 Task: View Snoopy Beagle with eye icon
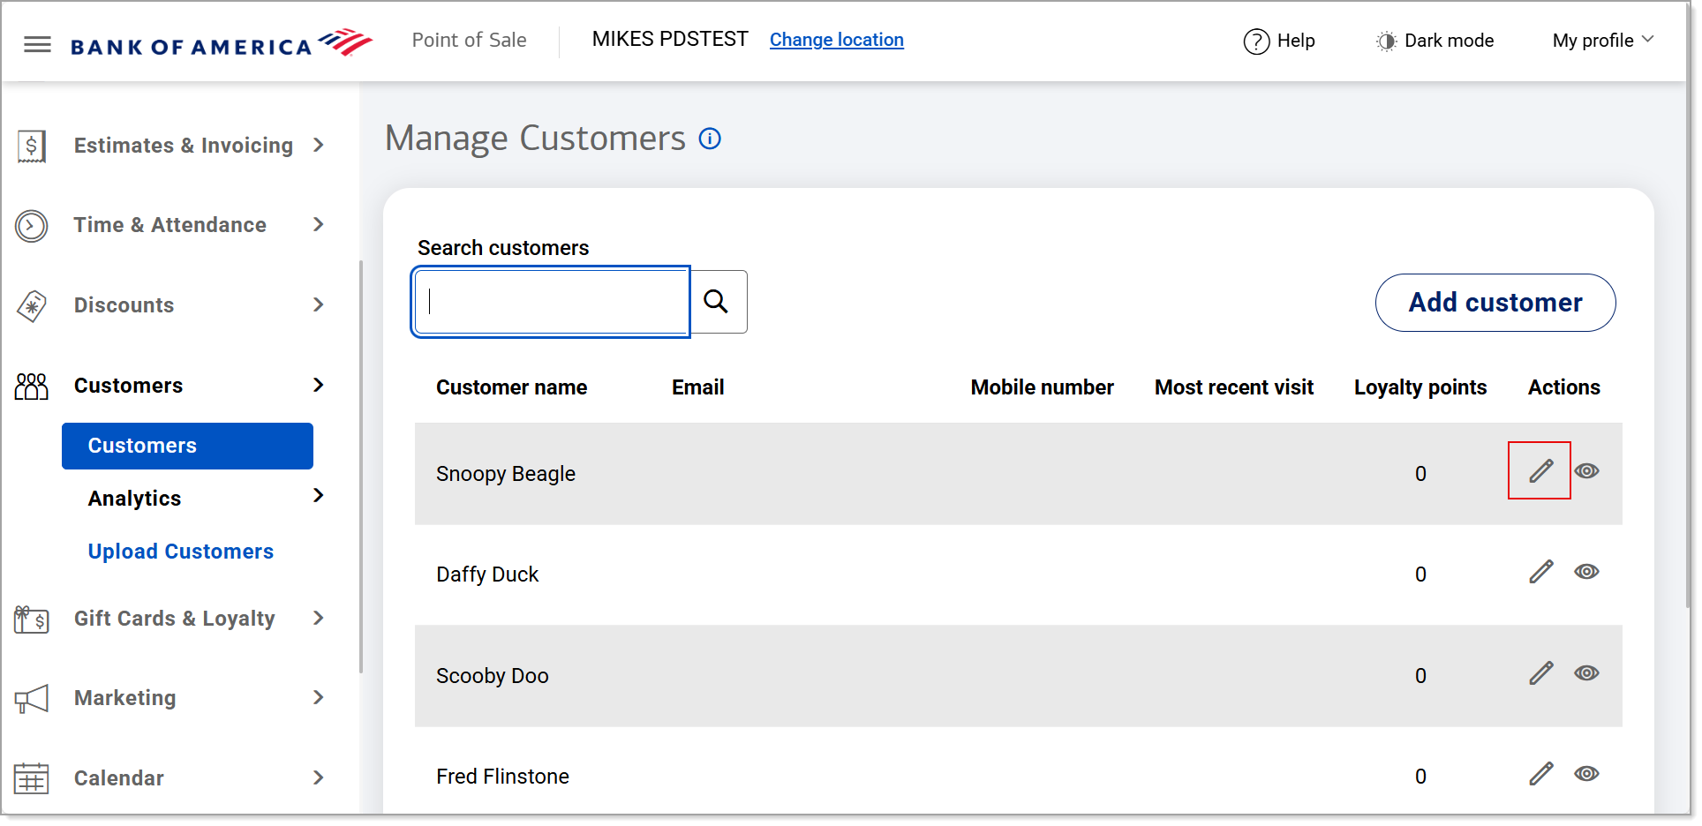[x=1586, y=471]
